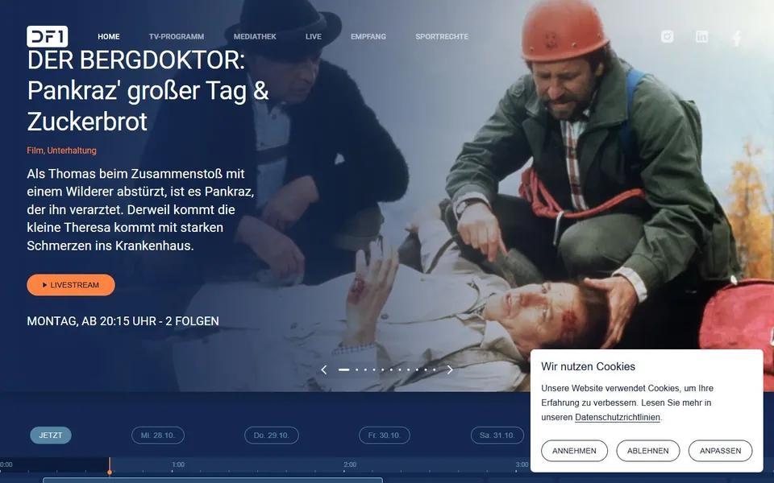Click the 3:00 mark on timeline
Screen dimensions: 774x483
522,464
